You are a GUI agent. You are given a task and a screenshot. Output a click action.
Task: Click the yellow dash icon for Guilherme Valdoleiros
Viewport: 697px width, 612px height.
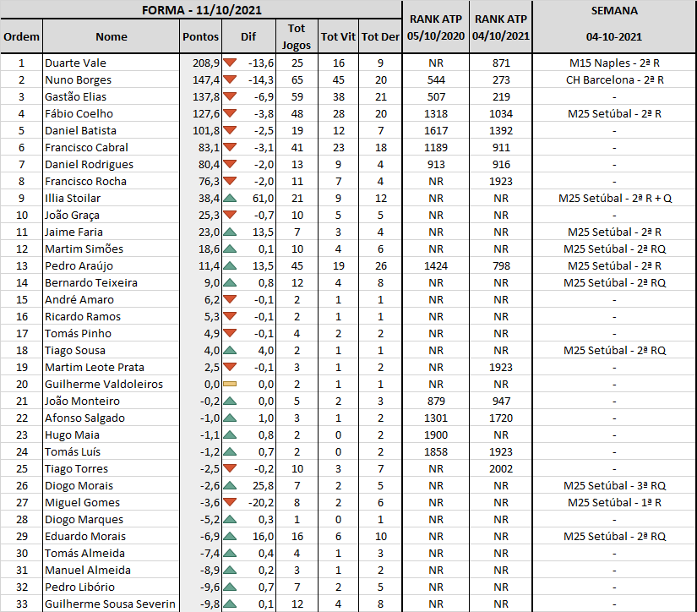tap(230, 384)
